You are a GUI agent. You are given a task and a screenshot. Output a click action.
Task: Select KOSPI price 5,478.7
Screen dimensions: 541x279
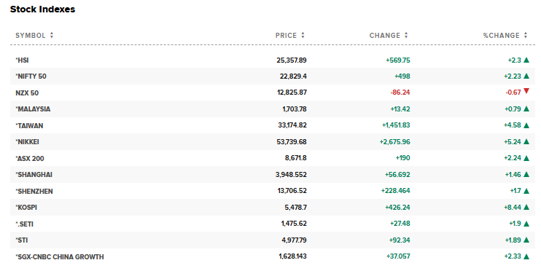click(296, 208)
